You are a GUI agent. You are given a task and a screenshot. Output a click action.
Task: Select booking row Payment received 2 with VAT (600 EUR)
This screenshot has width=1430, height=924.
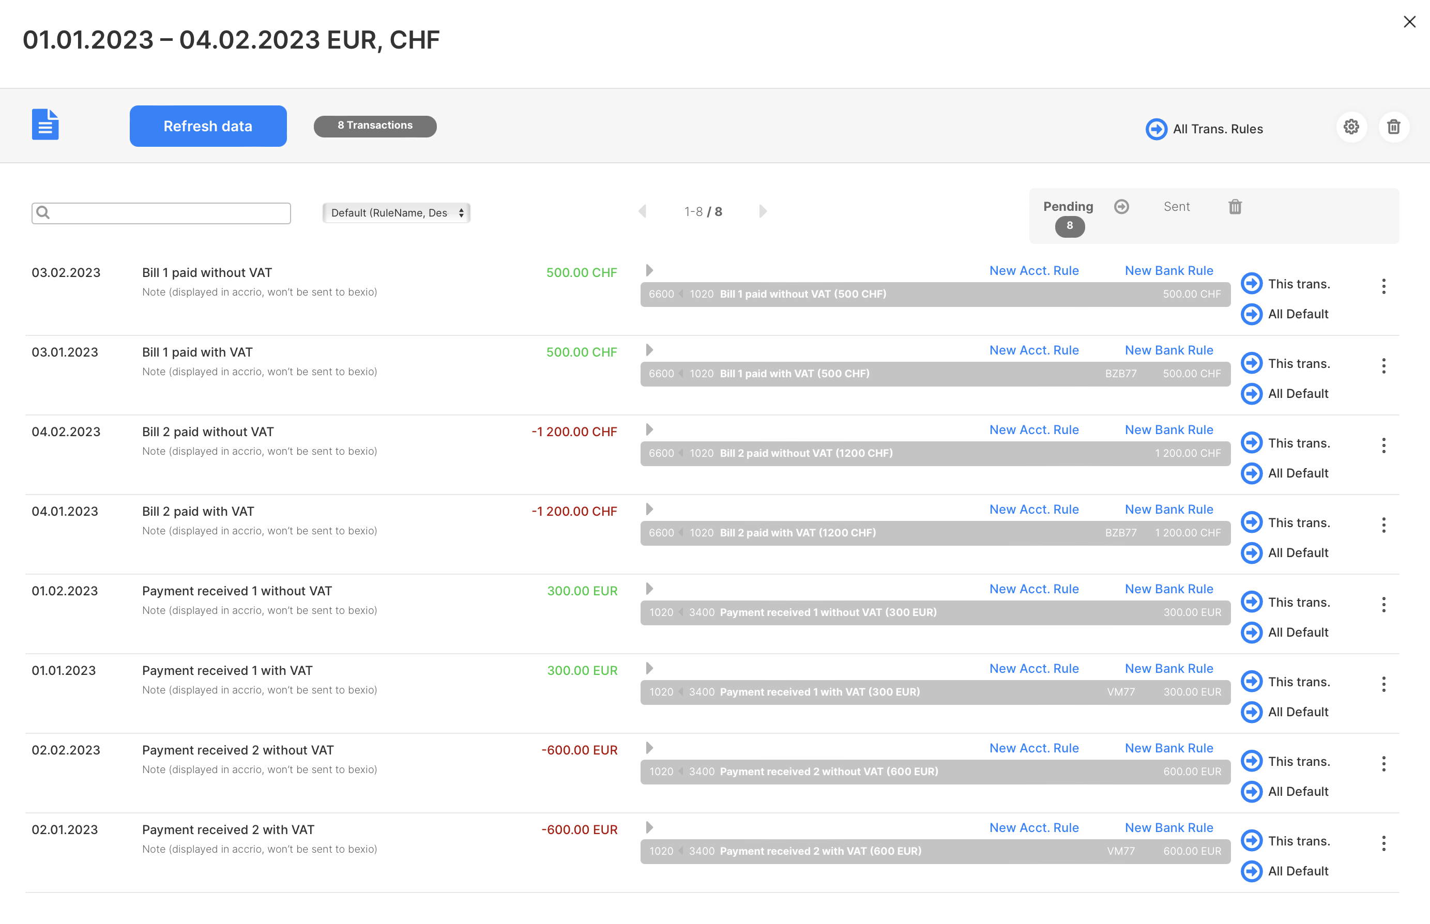935,852
